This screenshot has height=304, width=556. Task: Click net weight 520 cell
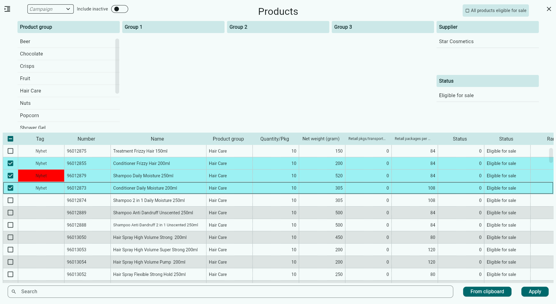(x=322, y=176)
